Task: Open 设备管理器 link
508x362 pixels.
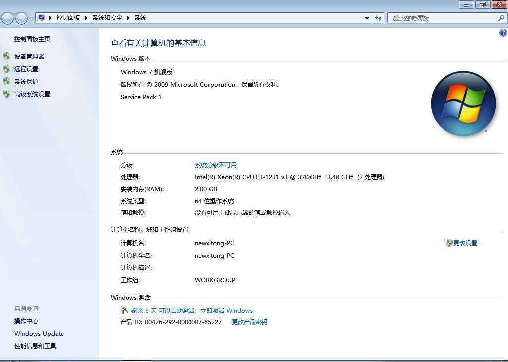Action: pos(29,56)
